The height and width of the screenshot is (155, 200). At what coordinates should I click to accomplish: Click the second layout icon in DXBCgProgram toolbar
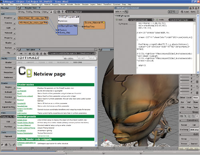pyautogui.click(x=173, y=12)
